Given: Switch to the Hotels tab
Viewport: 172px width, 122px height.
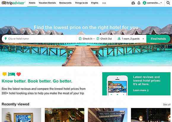Looking at the screenshot, I should pos(32,3).
